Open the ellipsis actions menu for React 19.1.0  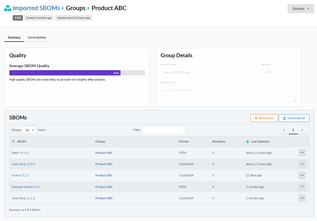tap(302, 152)
